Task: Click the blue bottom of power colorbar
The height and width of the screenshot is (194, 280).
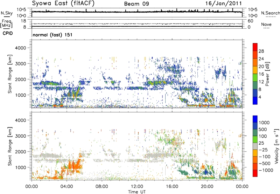Action: point(255,101)
